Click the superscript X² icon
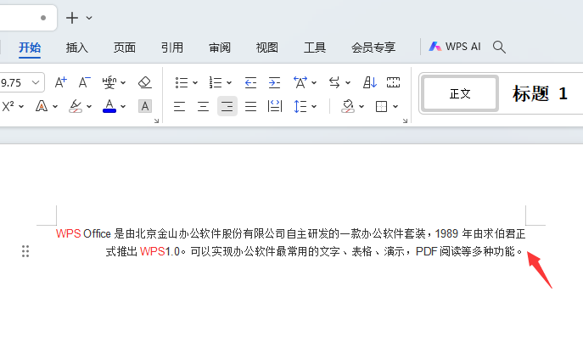583x342 pixels. tap(8, 107)
